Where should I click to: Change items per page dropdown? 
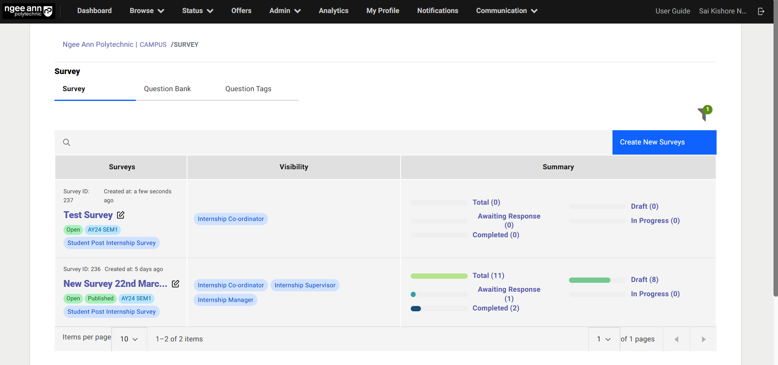(x=129, y=339)
